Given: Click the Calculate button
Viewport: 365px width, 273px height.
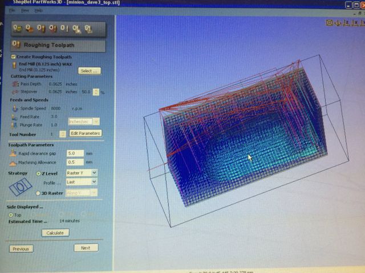Looking at the screenshot, I should [x=55, y=233].
